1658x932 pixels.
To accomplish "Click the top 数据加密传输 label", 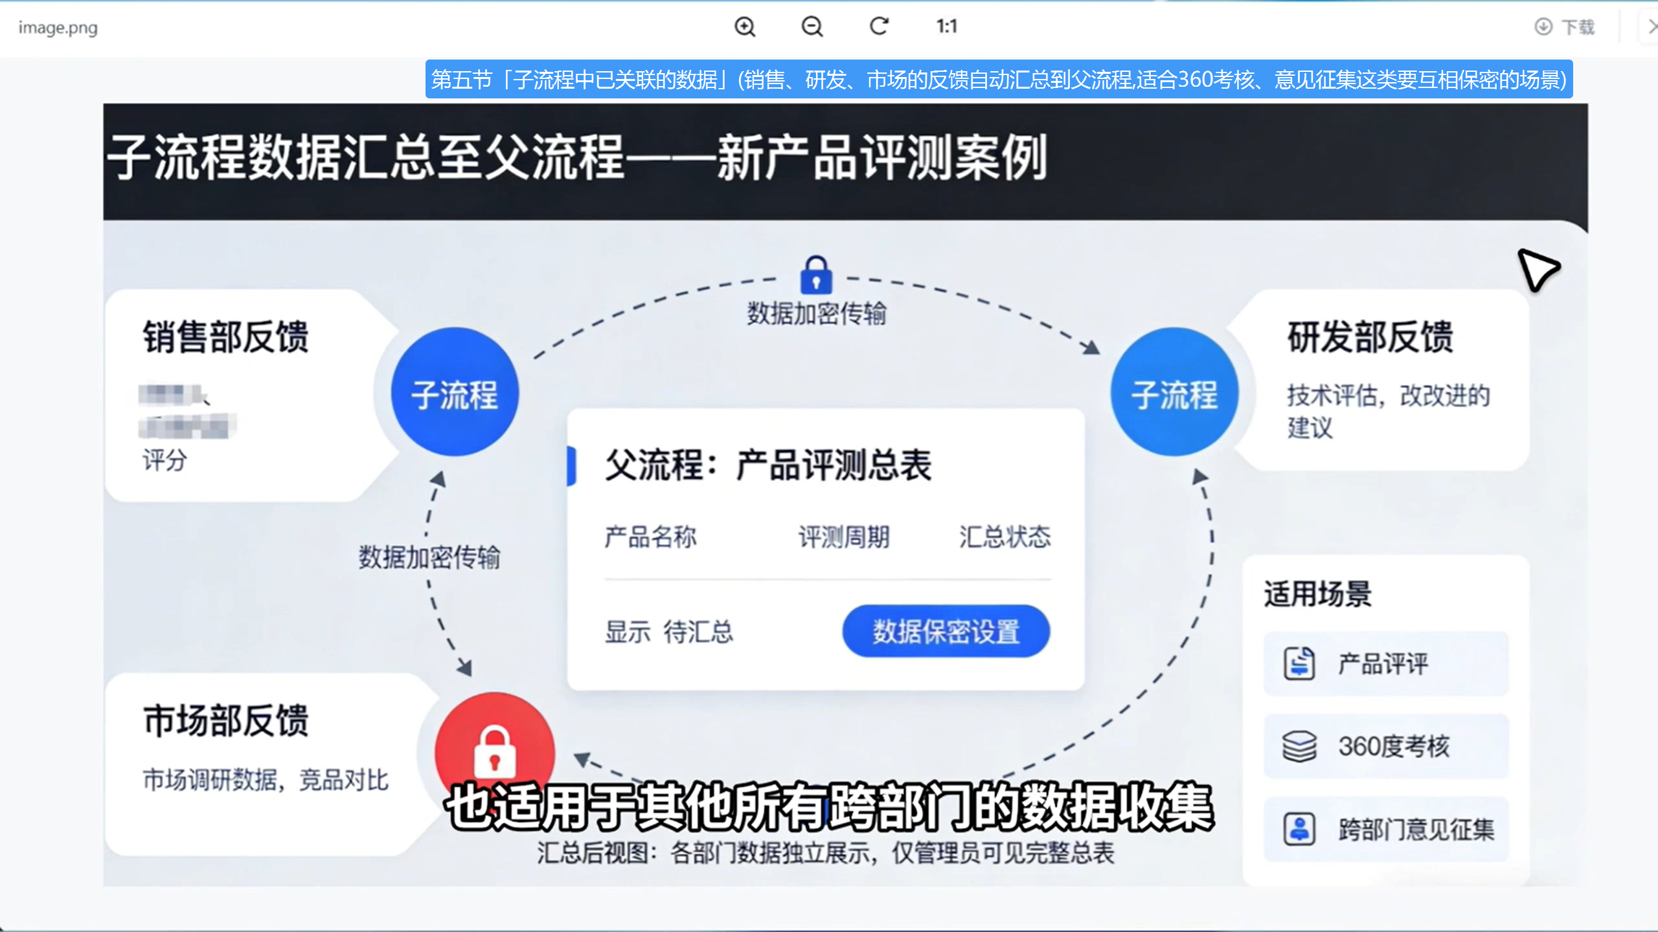I will click(817, 313).
